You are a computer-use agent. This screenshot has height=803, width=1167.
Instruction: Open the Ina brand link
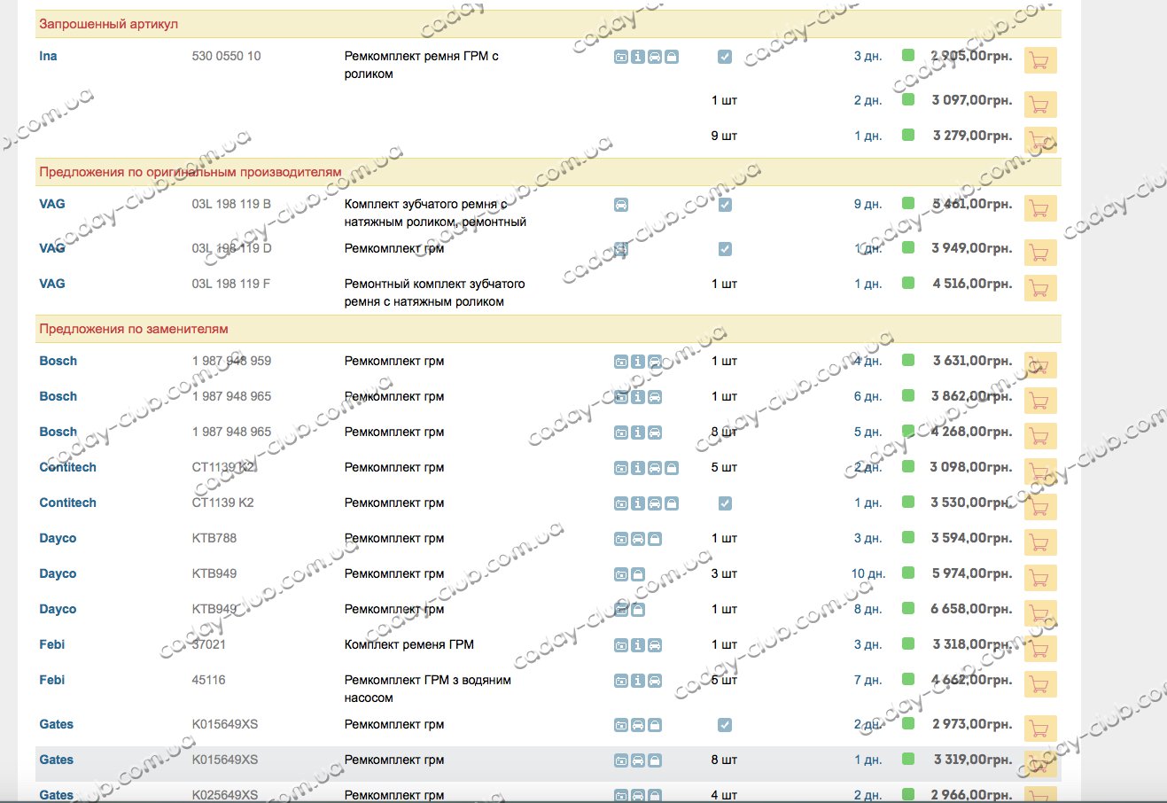(48, 56)
